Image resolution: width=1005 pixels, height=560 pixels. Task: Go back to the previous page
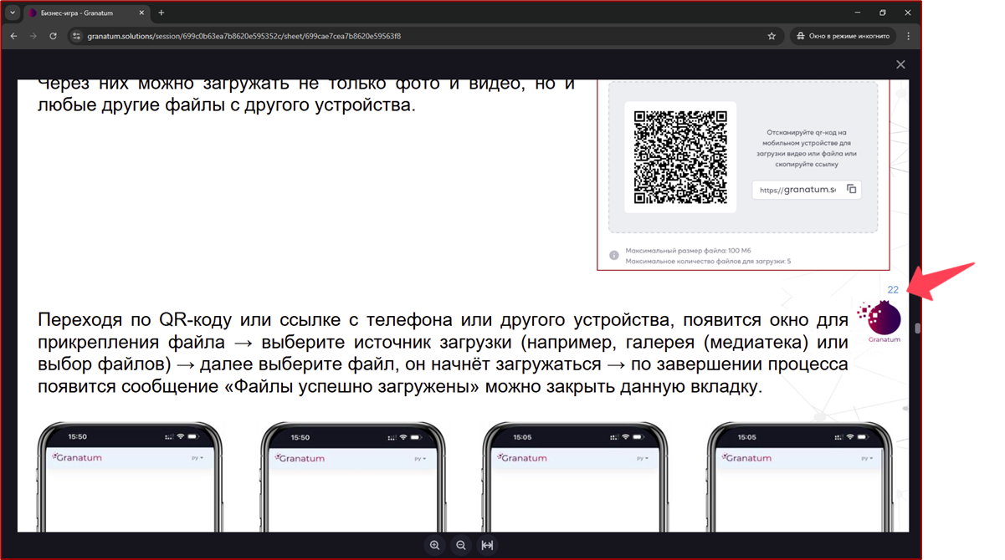point(13,36)
